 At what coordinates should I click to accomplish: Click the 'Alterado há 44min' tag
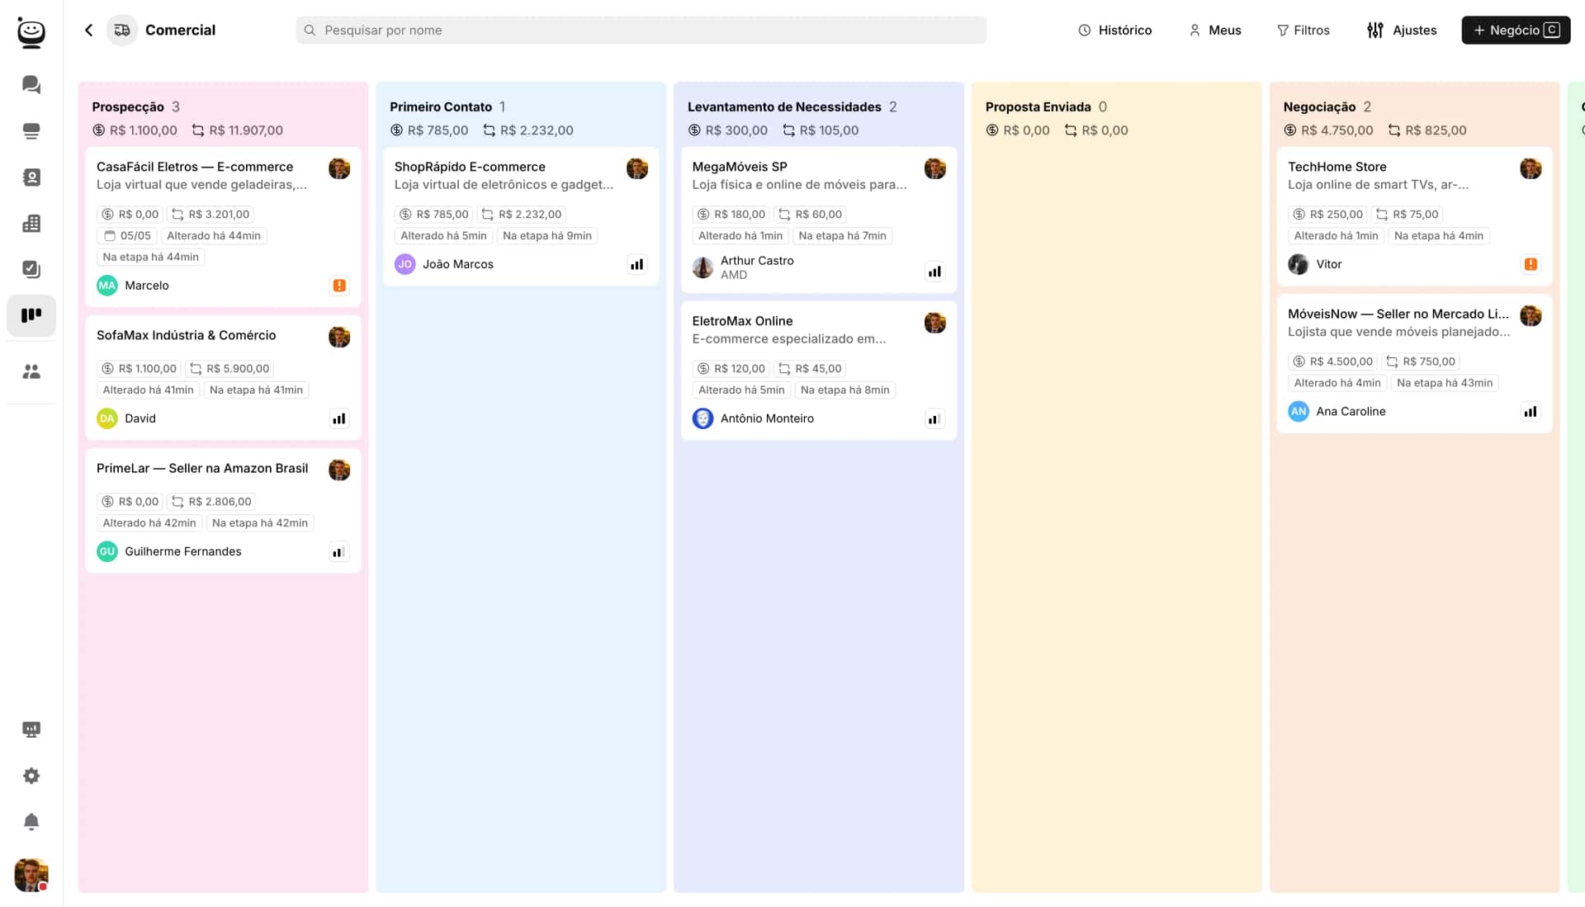click(214, 236)
